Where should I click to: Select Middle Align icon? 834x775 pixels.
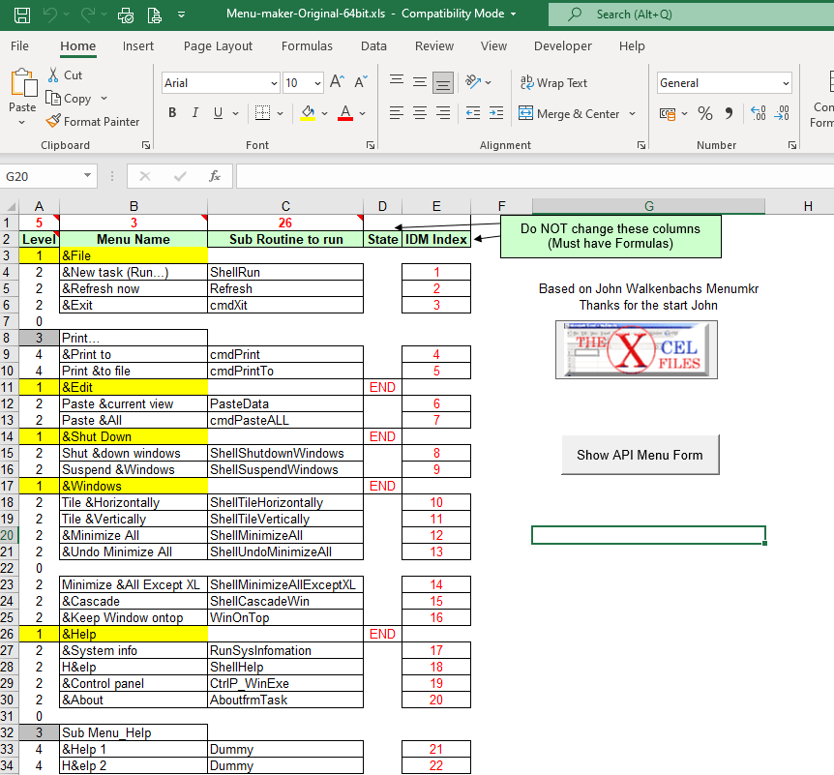(x=420, y=82)
